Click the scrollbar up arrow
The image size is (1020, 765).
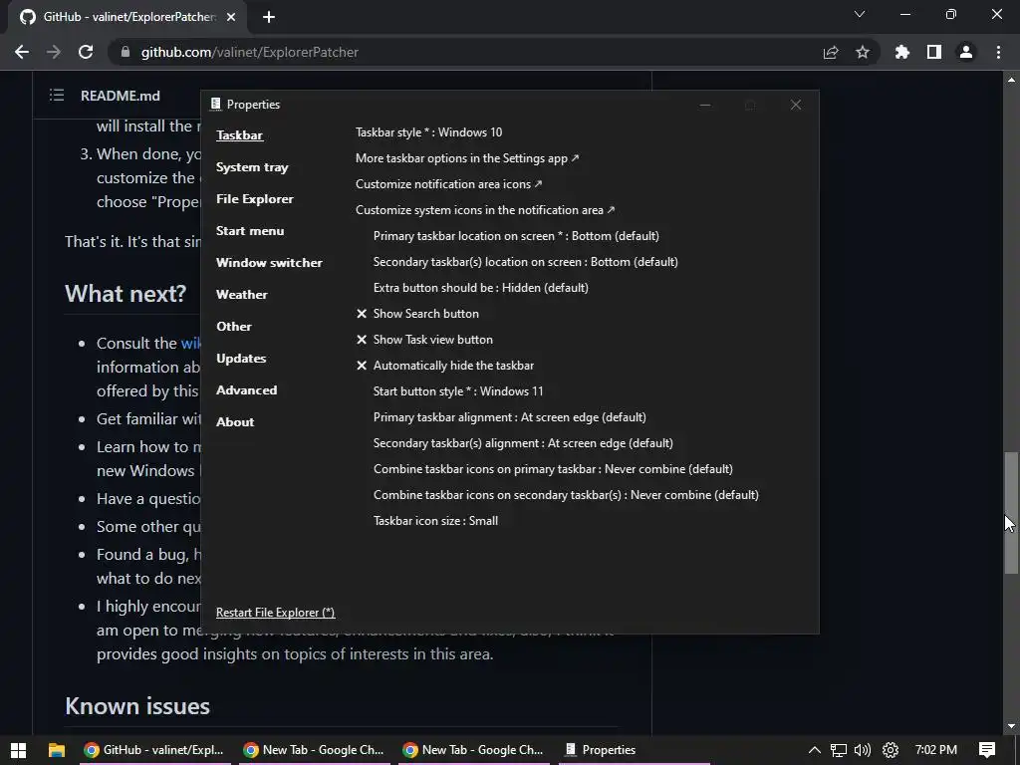tap(1011, 80)
